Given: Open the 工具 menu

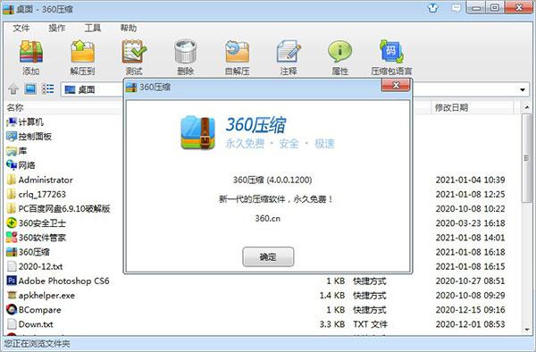Looking at the screenshot, I should (93, 28).
